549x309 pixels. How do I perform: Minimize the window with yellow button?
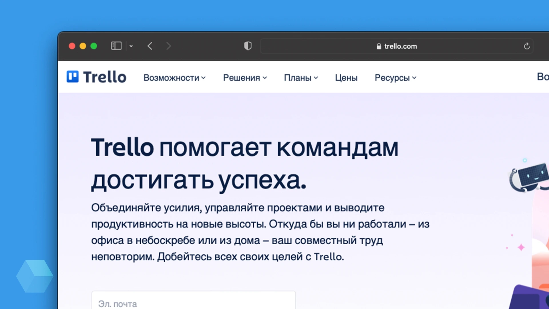pyautogui.click(x=83, y=46)
